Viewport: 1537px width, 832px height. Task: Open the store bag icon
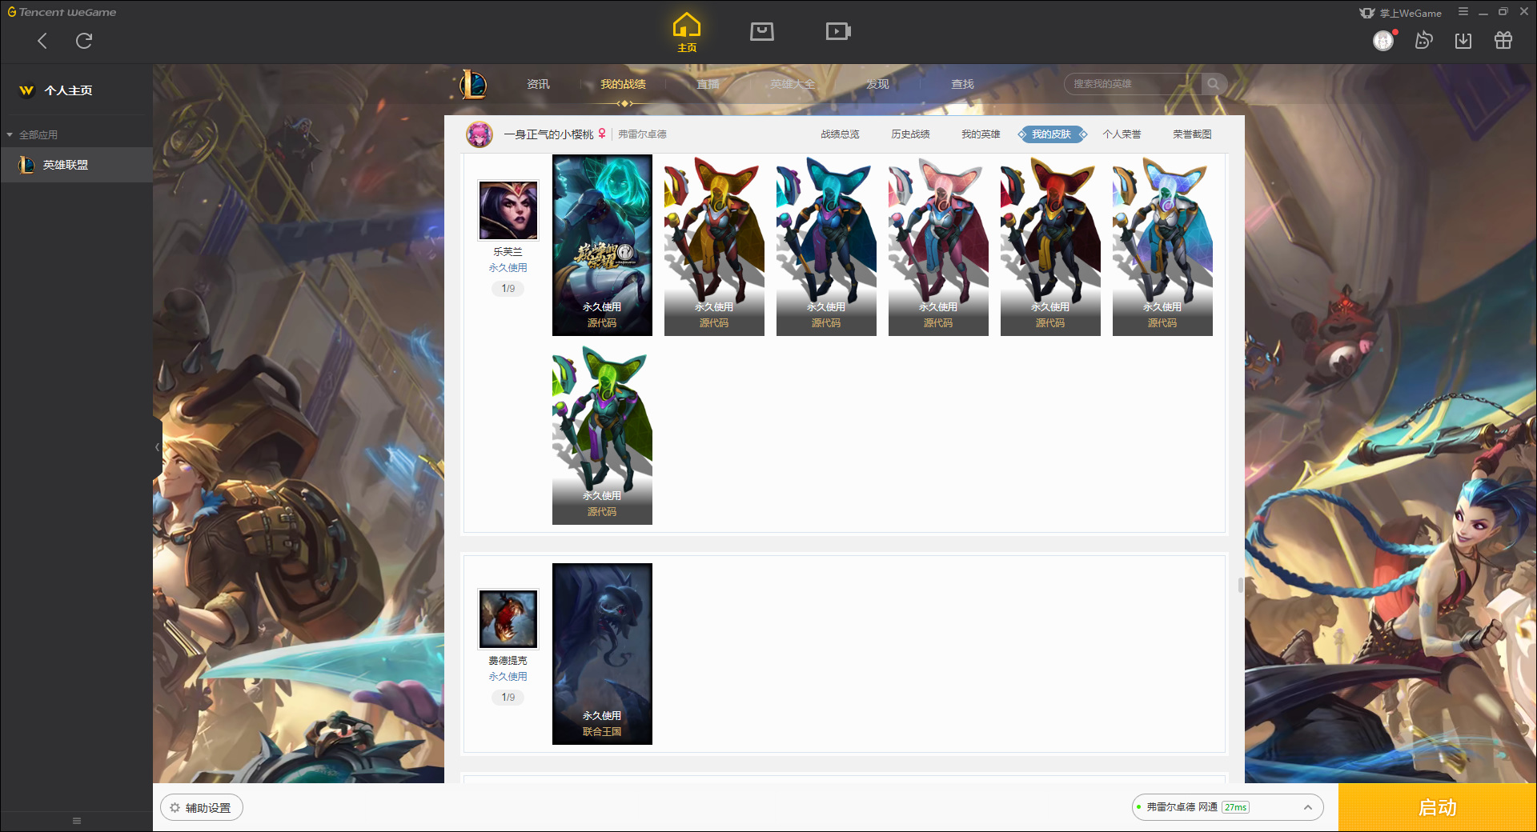pos(761,31)
